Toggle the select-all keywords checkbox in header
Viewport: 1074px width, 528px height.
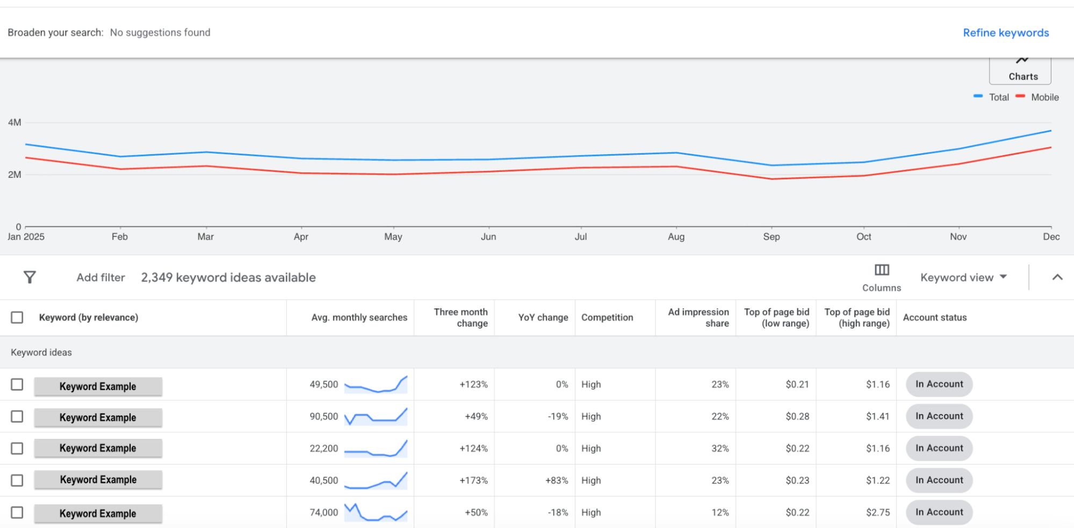17,317
